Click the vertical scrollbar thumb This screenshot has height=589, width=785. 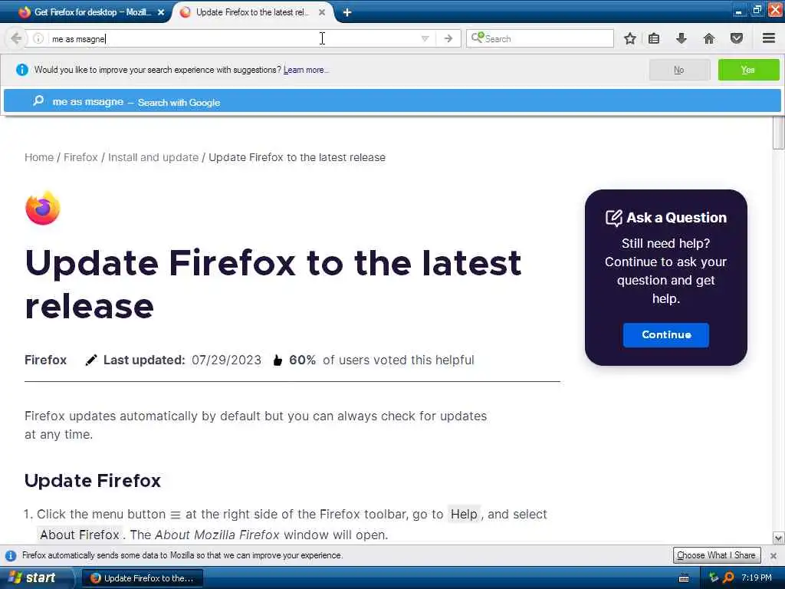pyautogui.click(x=778, y=133)
